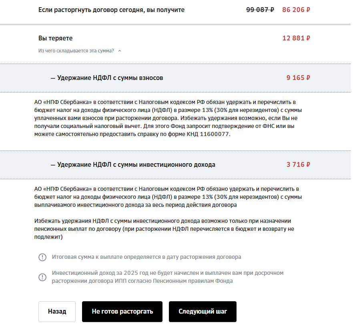Collapse the "Удержание НДФЛ с суммы инвестиционного дохода" header
The height and width of the screenshot is (334, 357).
click(175, 165)
